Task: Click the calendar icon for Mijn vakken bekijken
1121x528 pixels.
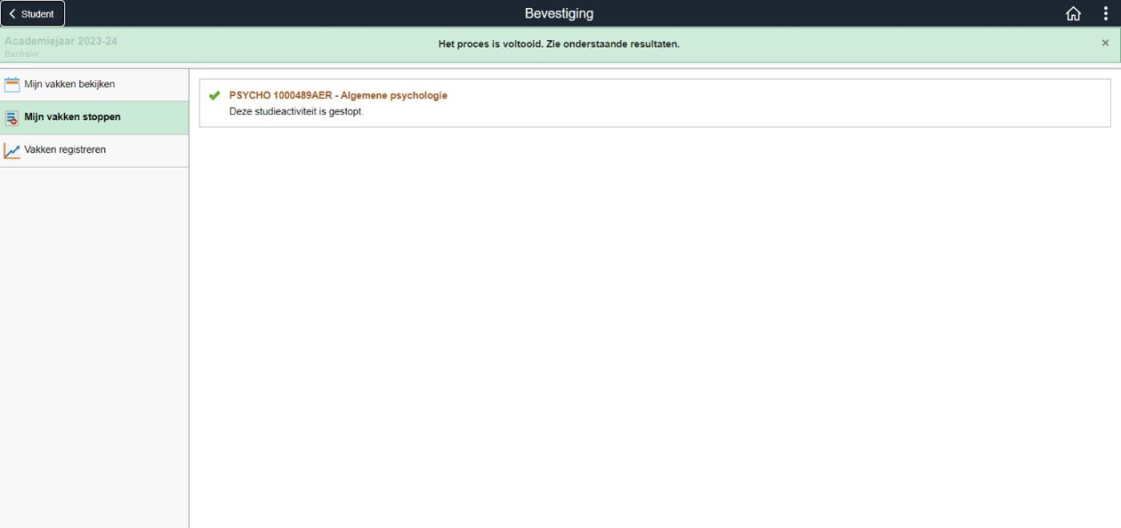Action: coord(12,85)
